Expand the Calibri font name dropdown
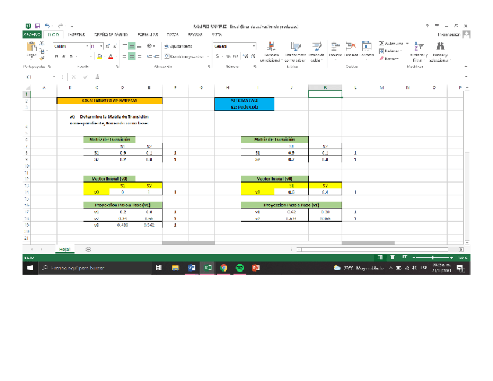 87,46
